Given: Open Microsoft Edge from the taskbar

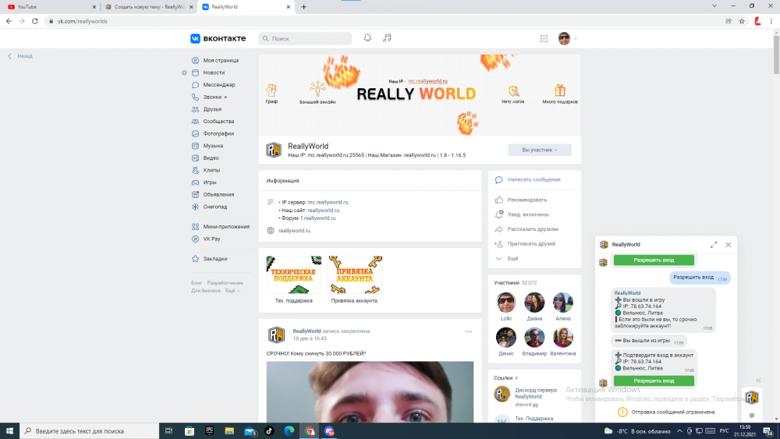Looking at the screenshot, I should [x=289, y=431].
